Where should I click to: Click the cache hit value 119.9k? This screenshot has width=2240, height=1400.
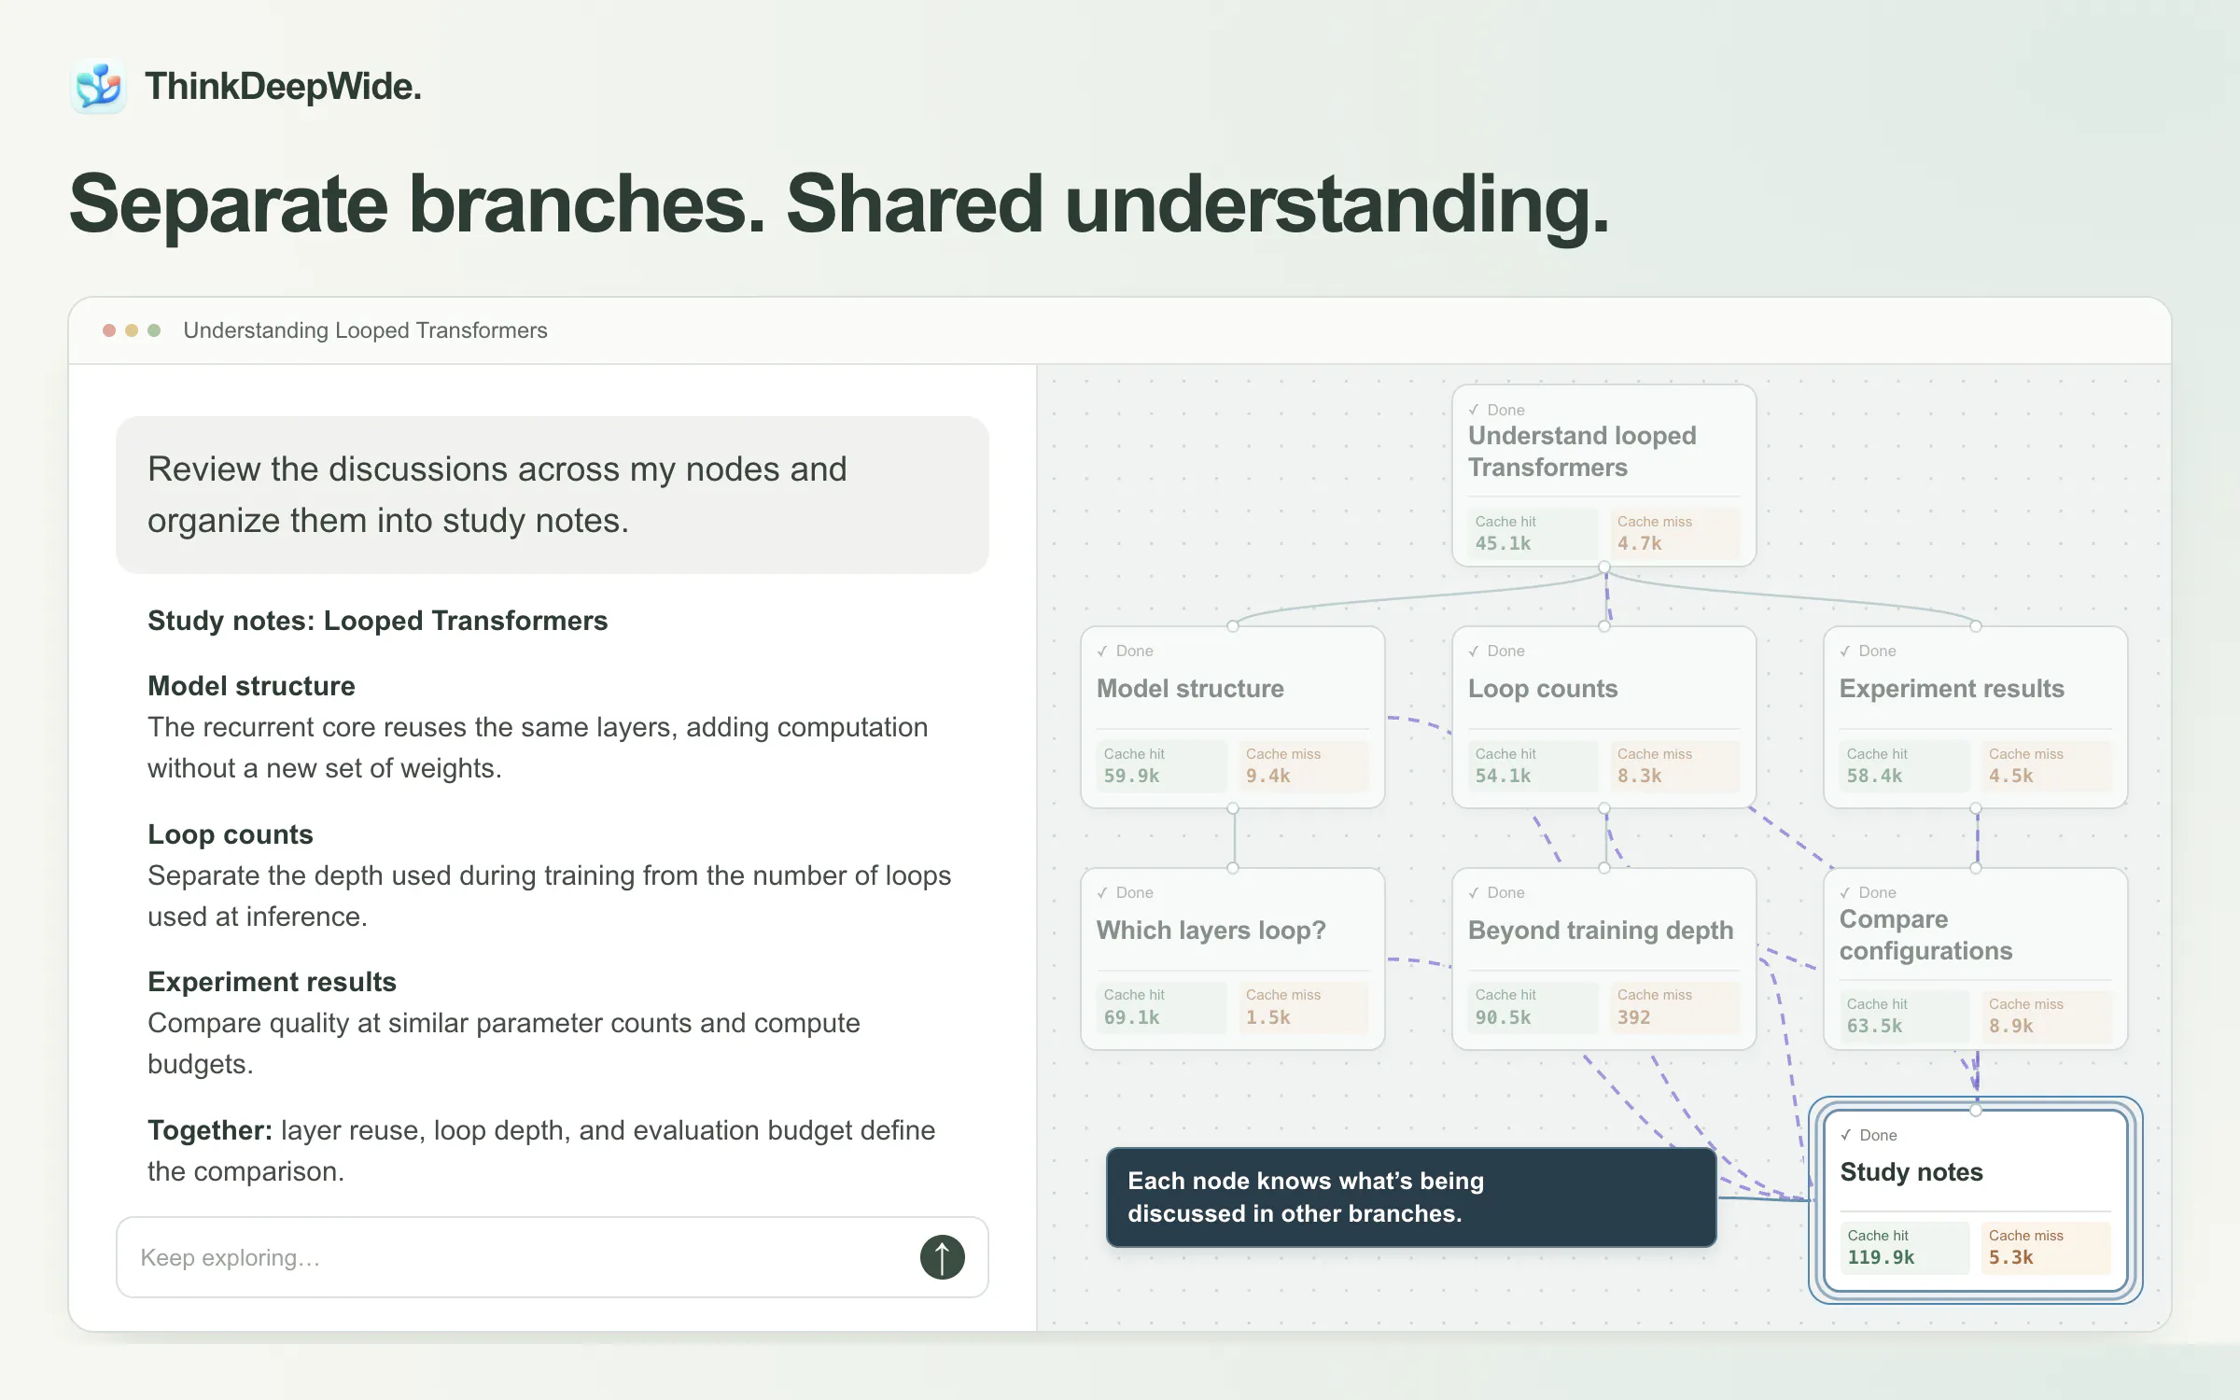click(1881, 1257)
